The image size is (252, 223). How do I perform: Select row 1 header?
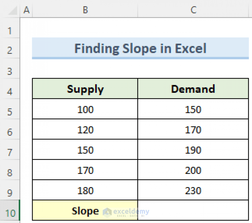click(x=10, y=31)
